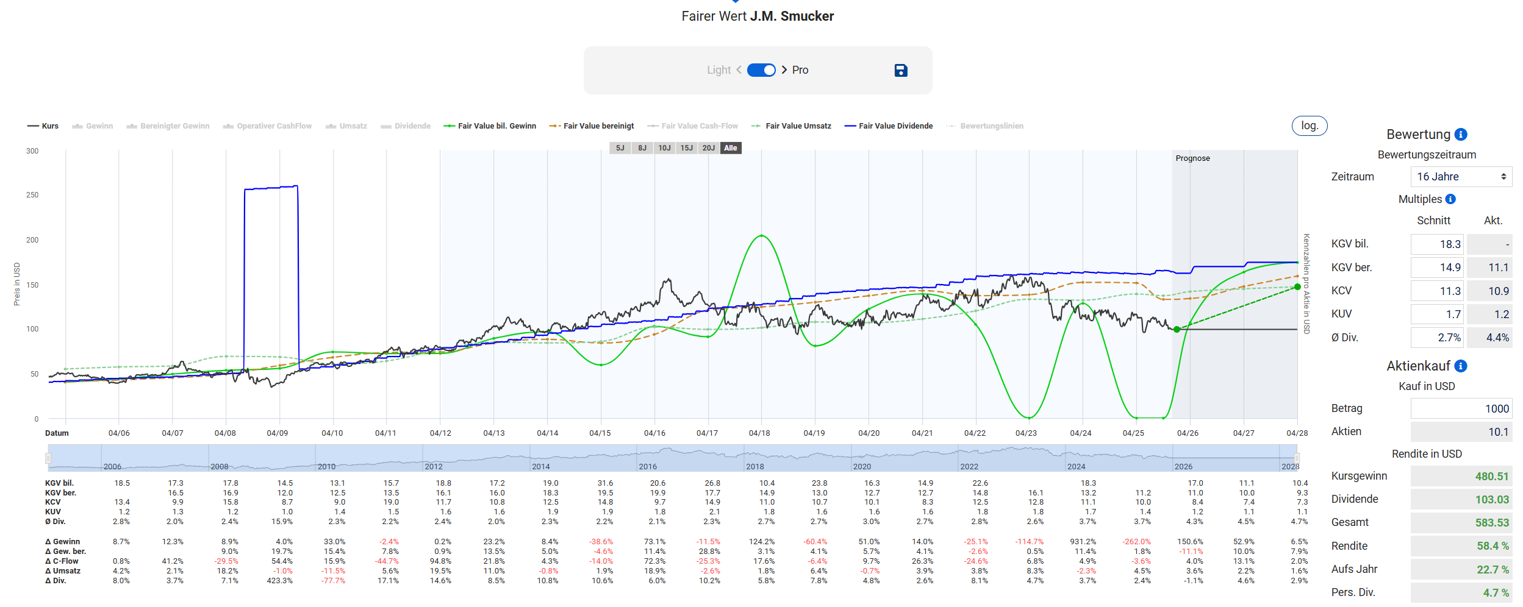
Task: Click the save disk icon
Action: [x=900, y=71]
